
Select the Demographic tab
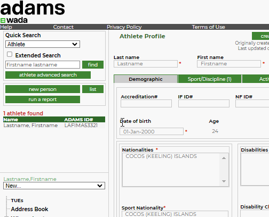pyautogui.click(x=146, y=79)
